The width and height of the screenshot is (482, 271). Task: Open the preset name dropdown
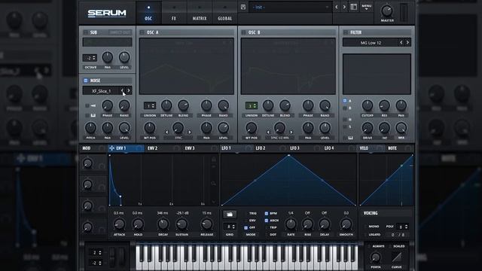(291, 7)
